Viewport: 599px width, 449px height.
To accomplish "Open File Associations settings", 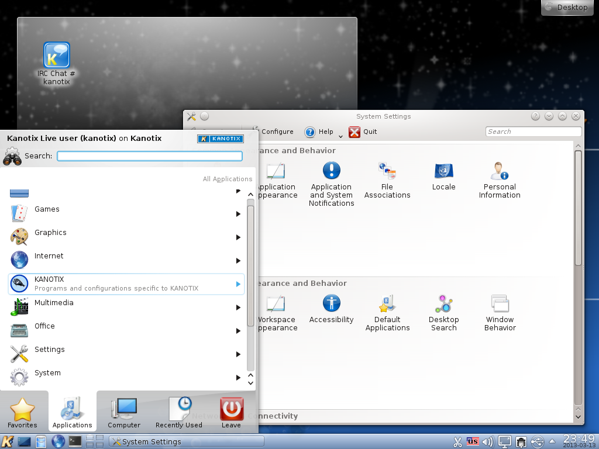I will tap(387, 180).
